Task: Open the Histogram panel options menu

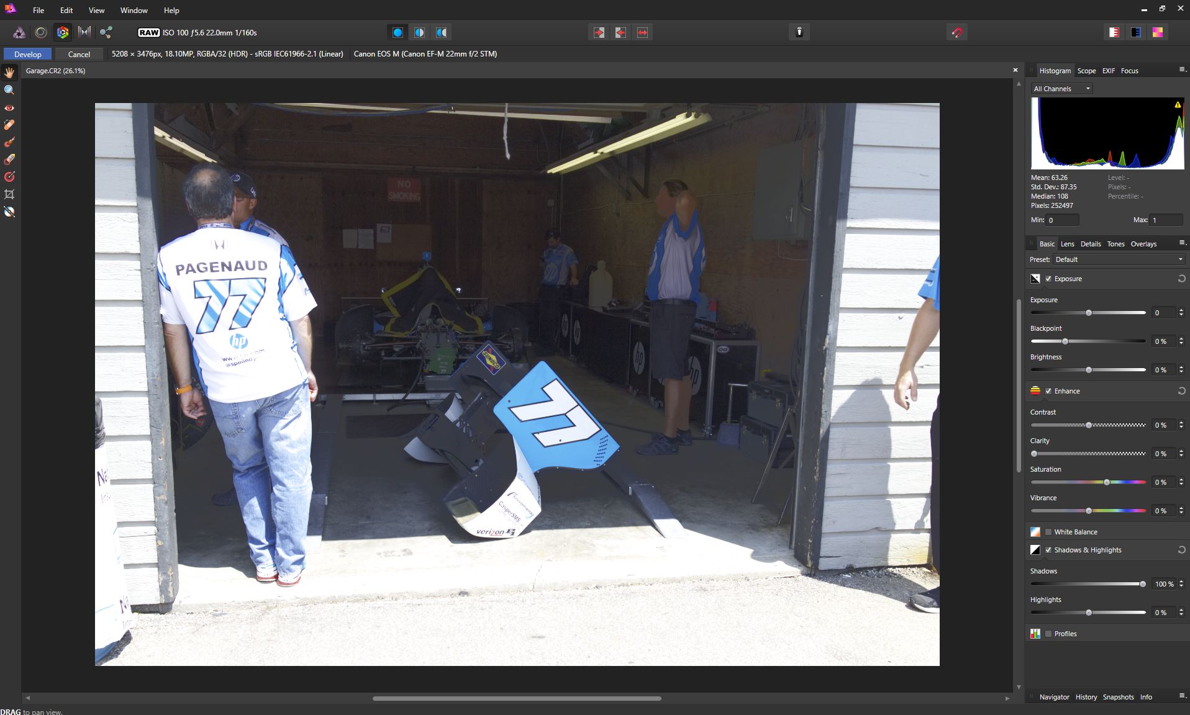Action: tap(1182, 70)
